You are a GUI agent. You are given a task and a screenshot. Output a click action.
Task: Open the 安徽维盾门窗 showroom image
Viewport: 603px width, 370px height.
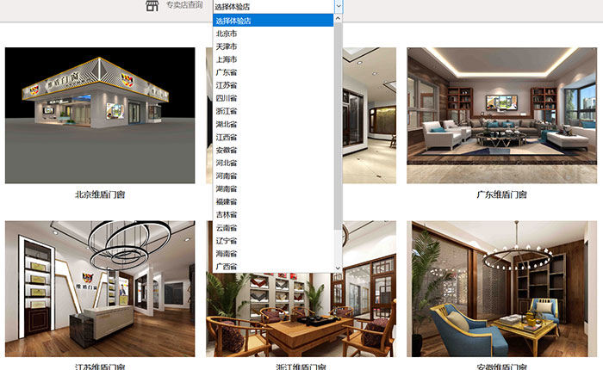[x=501, y=288]
